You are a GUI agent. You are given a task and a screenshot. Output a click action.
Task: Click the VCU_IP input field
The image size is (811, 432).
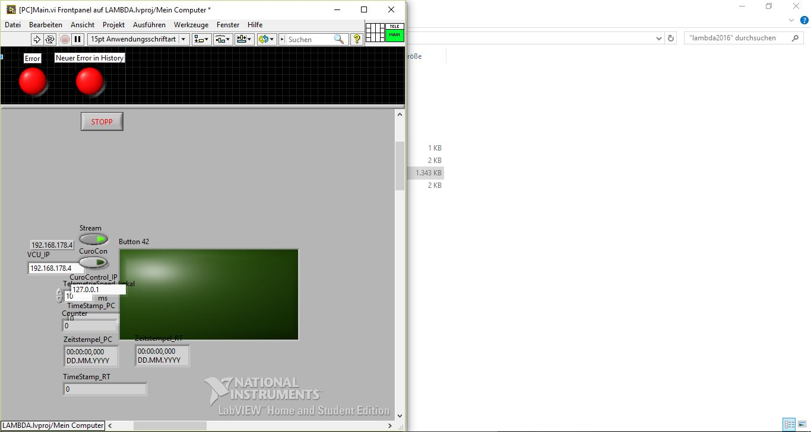pos(56,268)
